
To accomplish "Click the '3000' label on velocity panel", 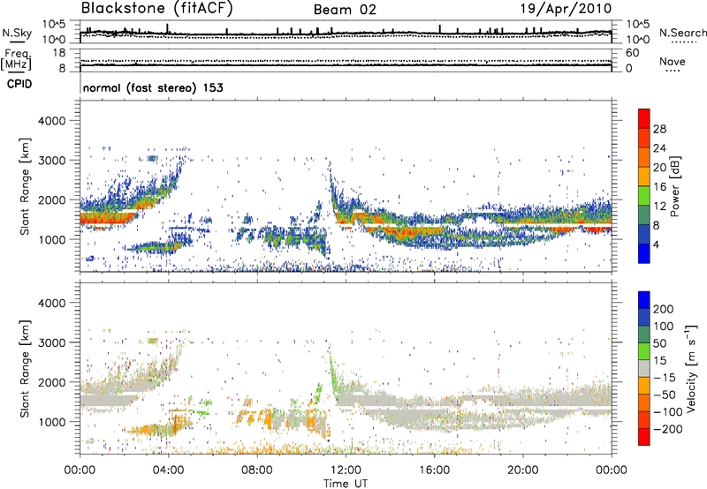I will tap(51, 342).
